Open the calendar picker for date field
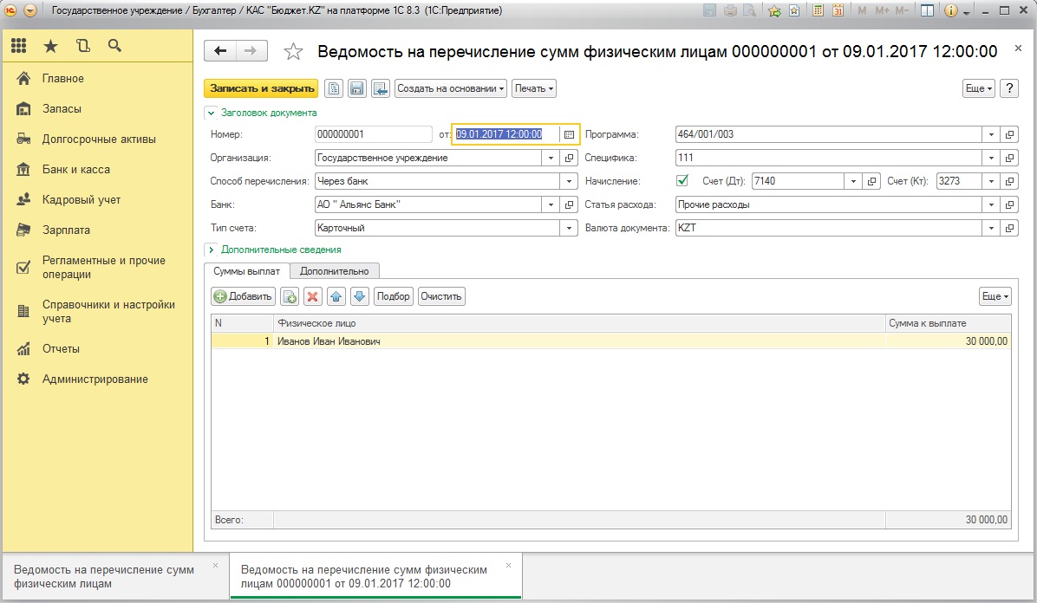This screenshot has width=1037, height=603. click(569, 134)
